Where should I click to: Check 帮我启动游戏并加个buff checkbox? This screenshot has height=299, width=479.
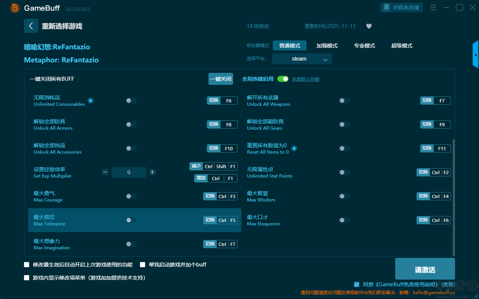(x=143, y=265)
